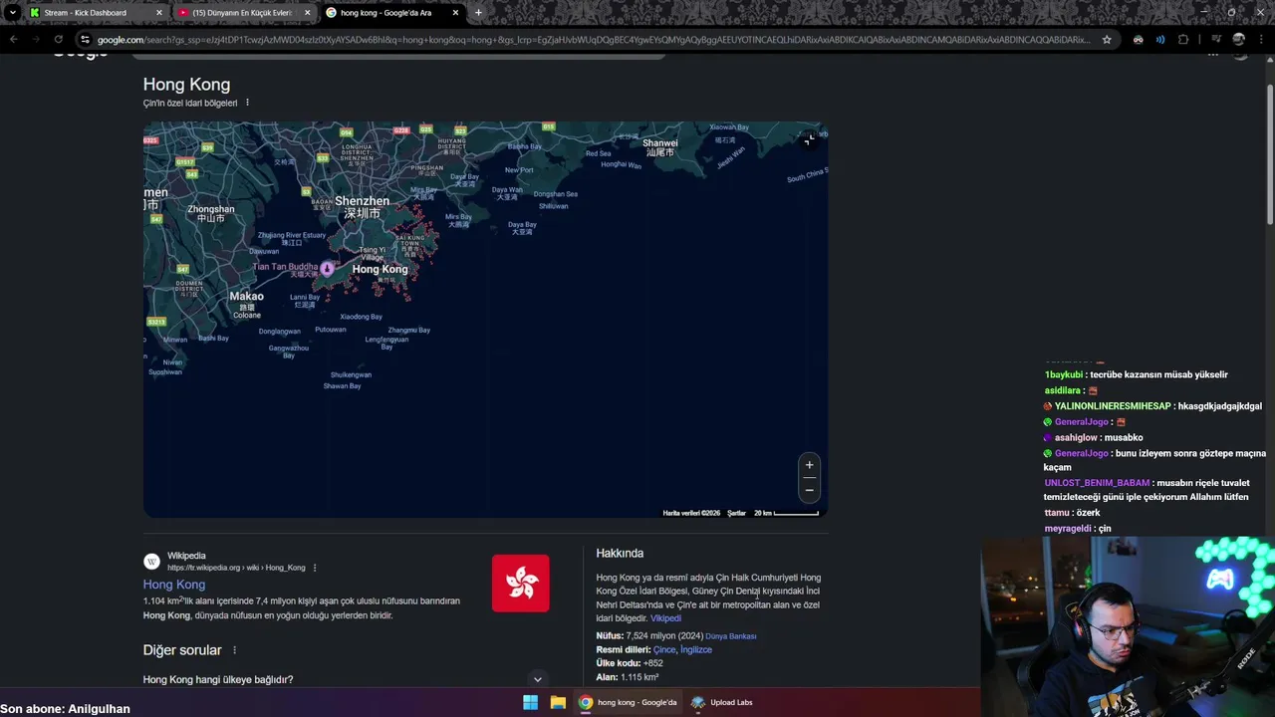
Task: Click the address bar URL field
Action: [x=594, y=40]
